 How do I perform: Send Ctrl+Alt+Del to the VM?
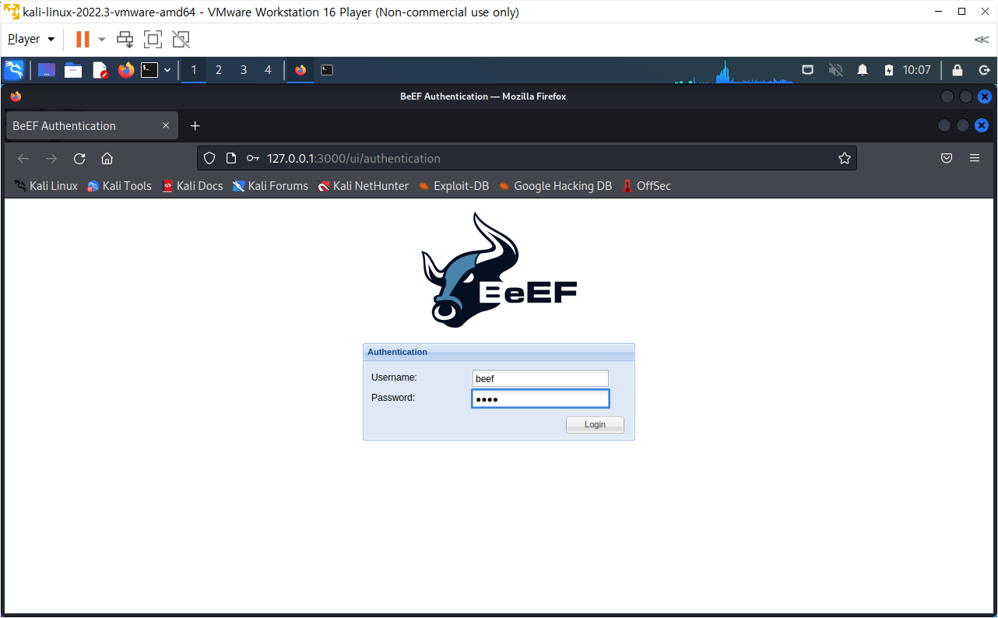(x=125, y=39)
